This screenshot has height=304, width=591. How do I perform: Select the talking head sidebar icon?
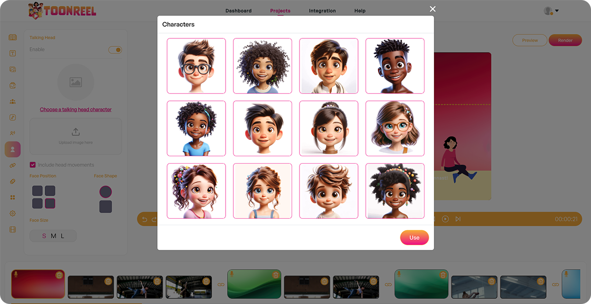pos(13,149)
